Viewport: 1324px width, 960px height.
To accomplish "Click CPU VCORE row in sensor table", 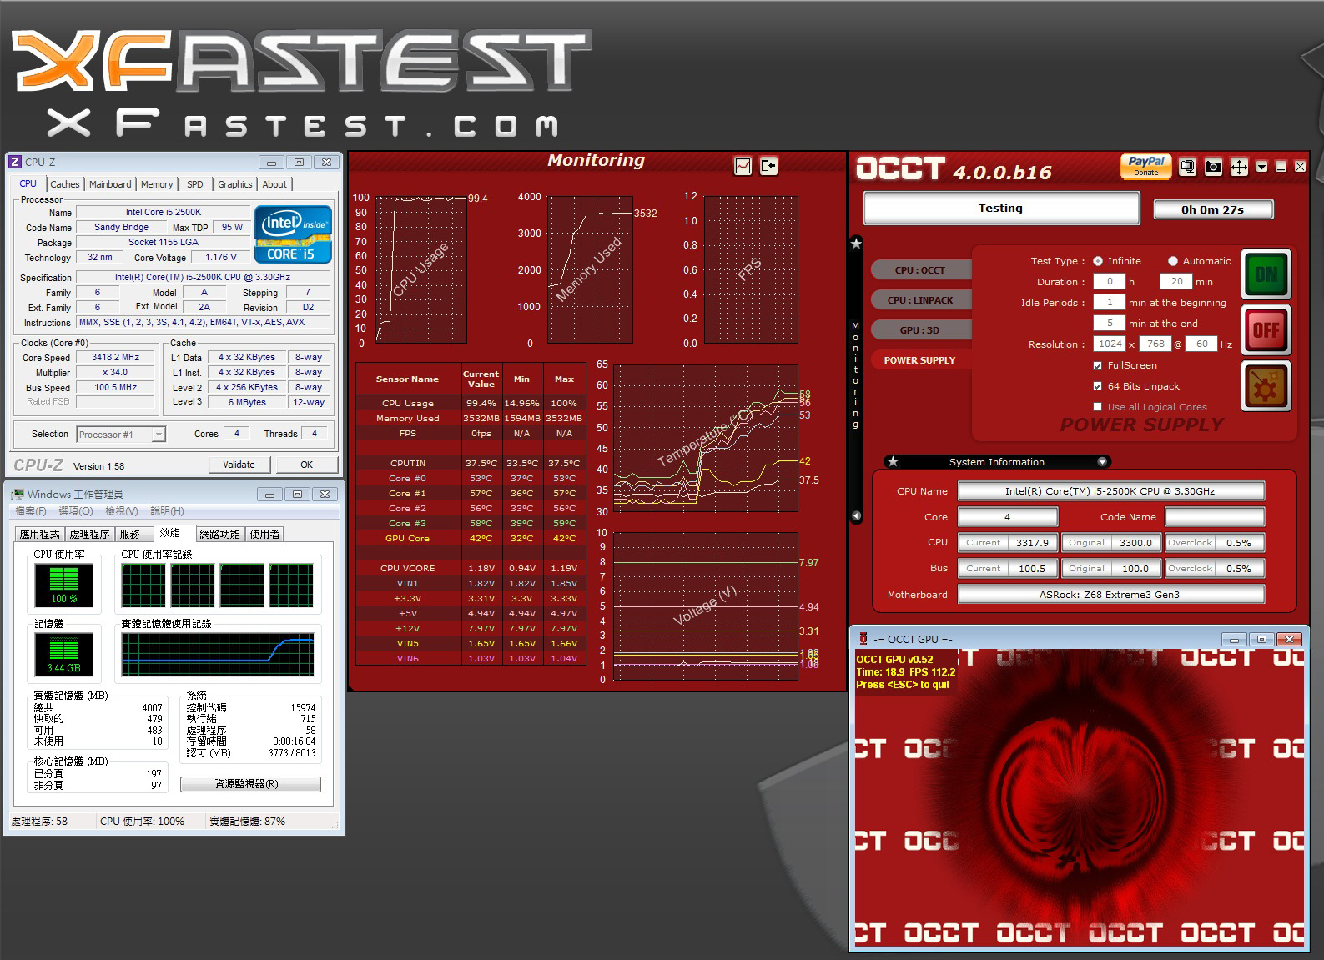I will pos(471,569).
